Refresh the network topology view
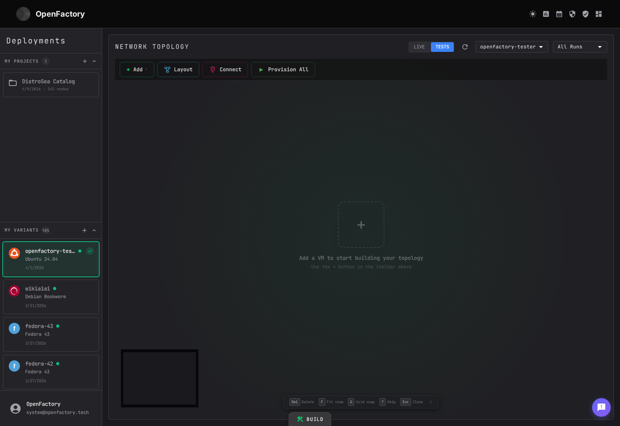620x426 pixels. tap(465, 47)
